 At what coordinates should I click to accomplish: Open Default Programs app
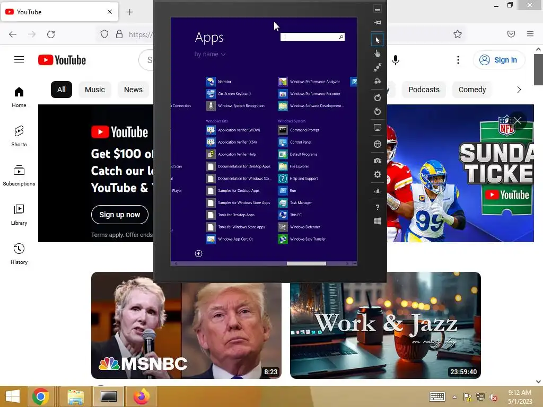click(298, 154)
